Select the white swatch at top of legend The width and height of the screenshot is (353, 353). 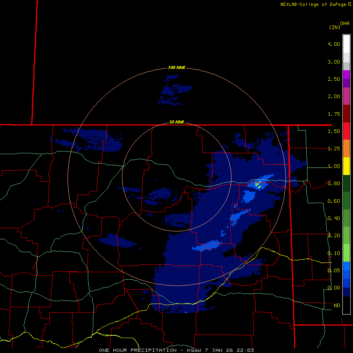tap(346, 44)
